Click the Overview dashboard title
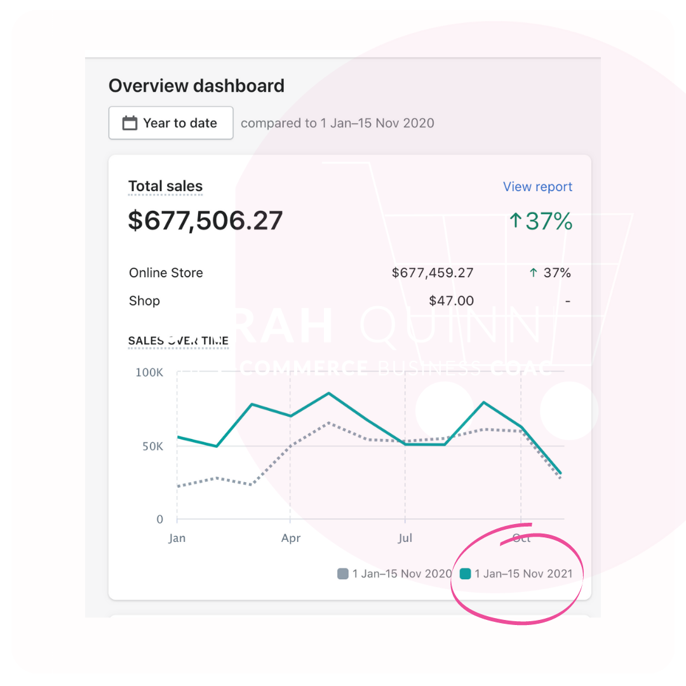The width and height of the screenshot is (686, 686). tap(196, 86)
